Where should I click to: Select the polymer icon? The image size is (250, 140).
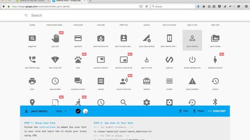point(169,59)
